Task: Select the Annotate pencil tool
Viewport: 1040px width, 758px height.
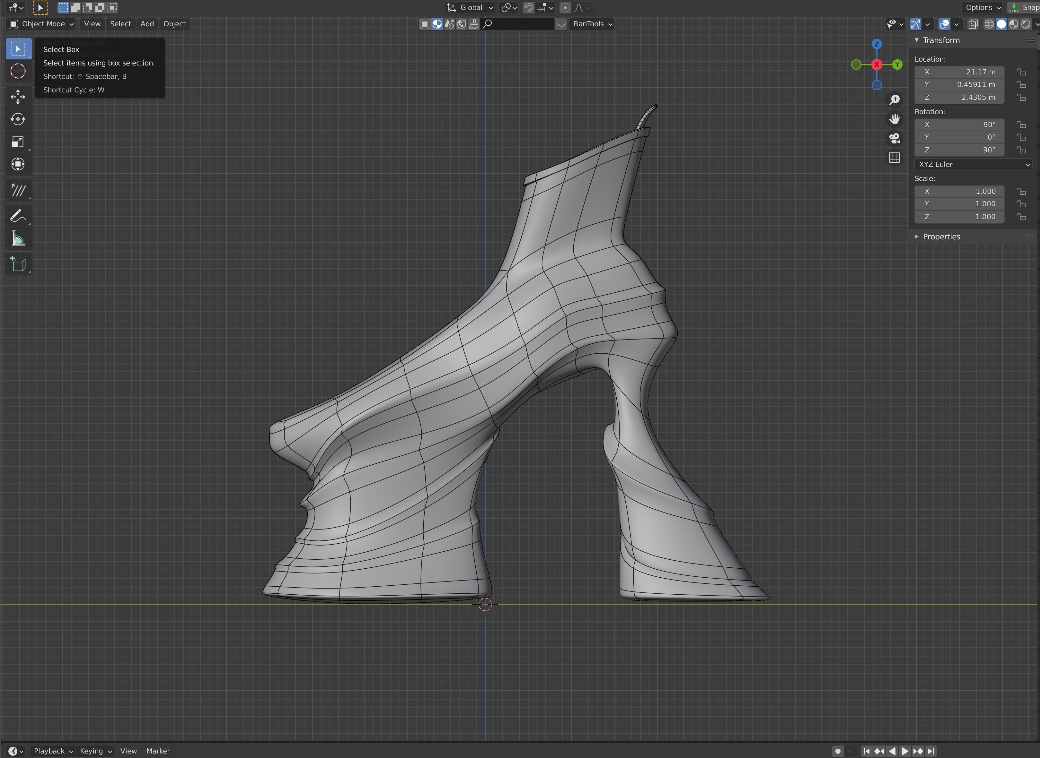Action: click(x=18, y=216)
